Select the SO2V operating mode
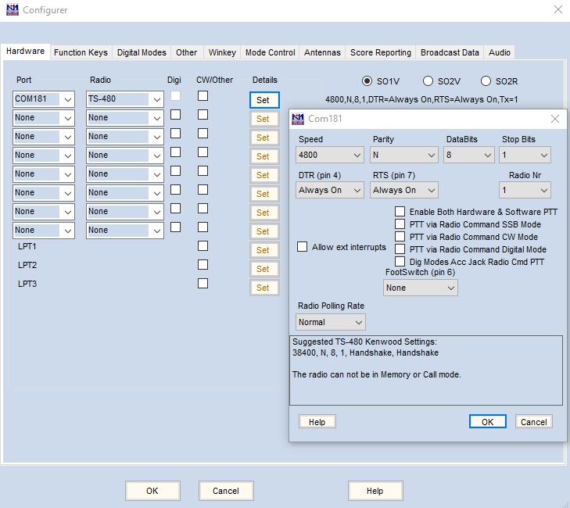This screenshot has width=570, height=508. click(428, 81)
